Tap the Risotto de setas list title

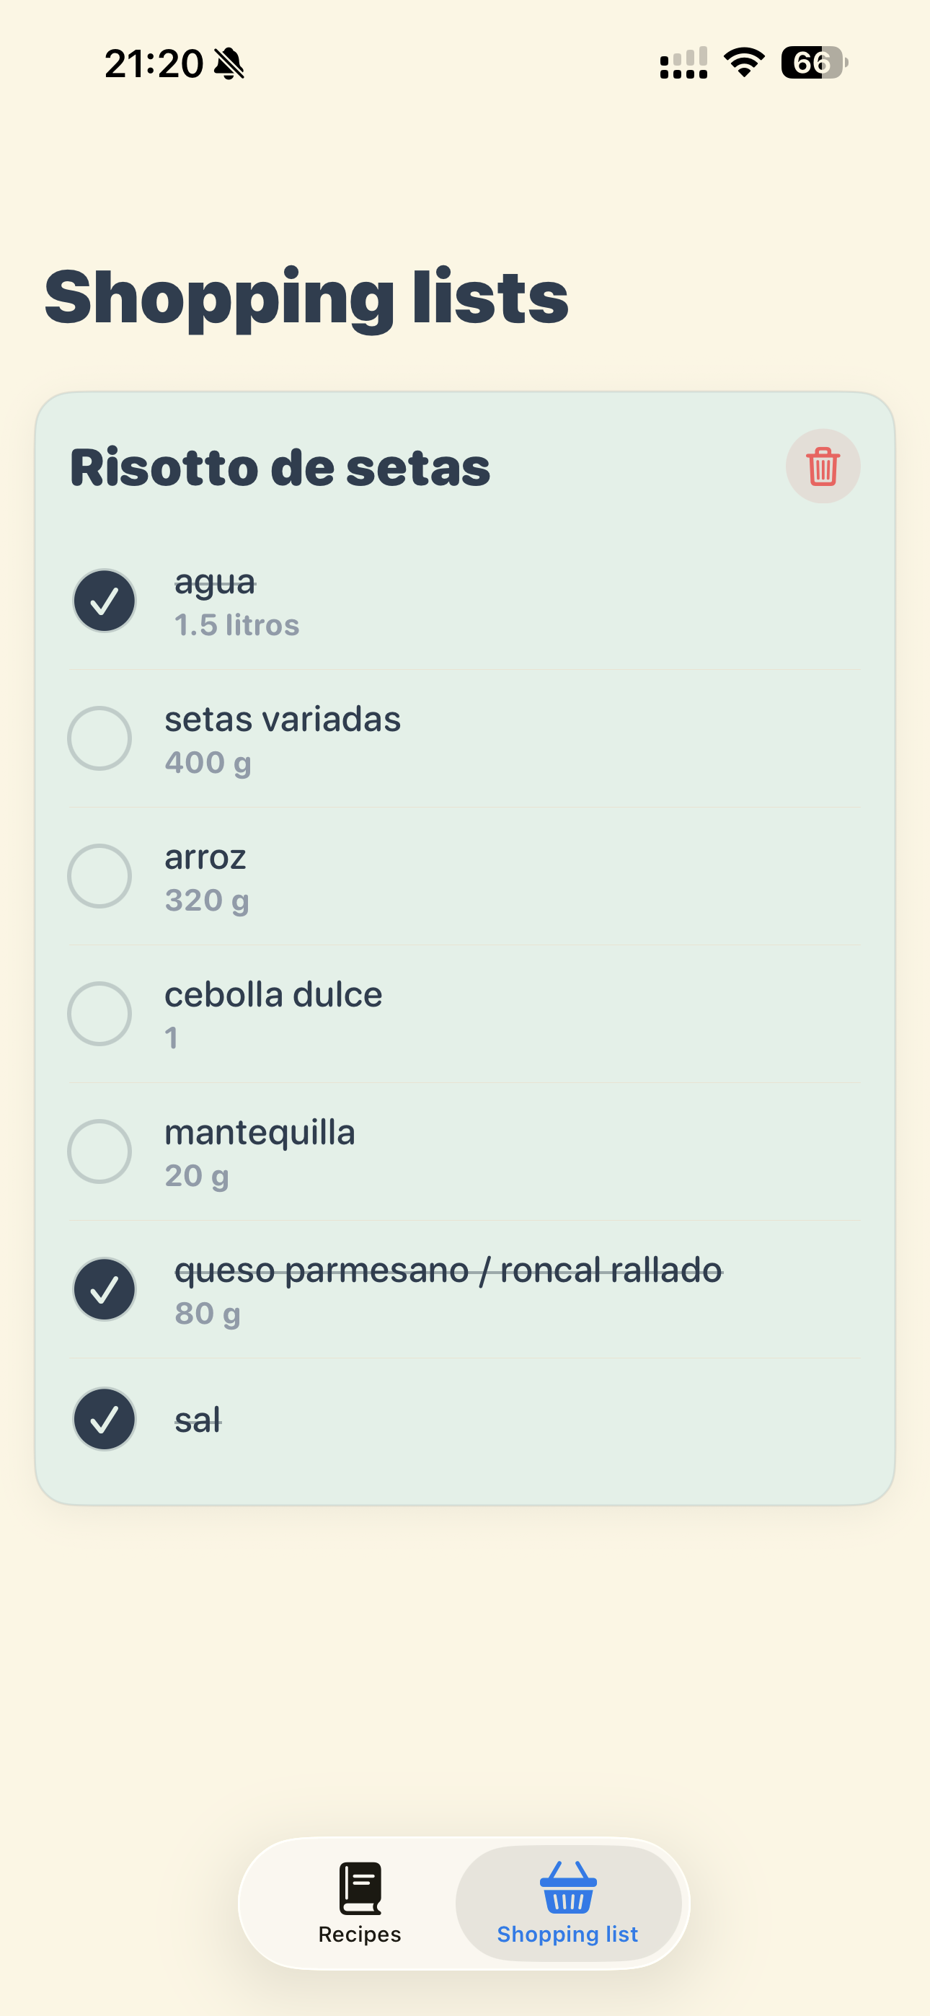click(x=280, y=467)
